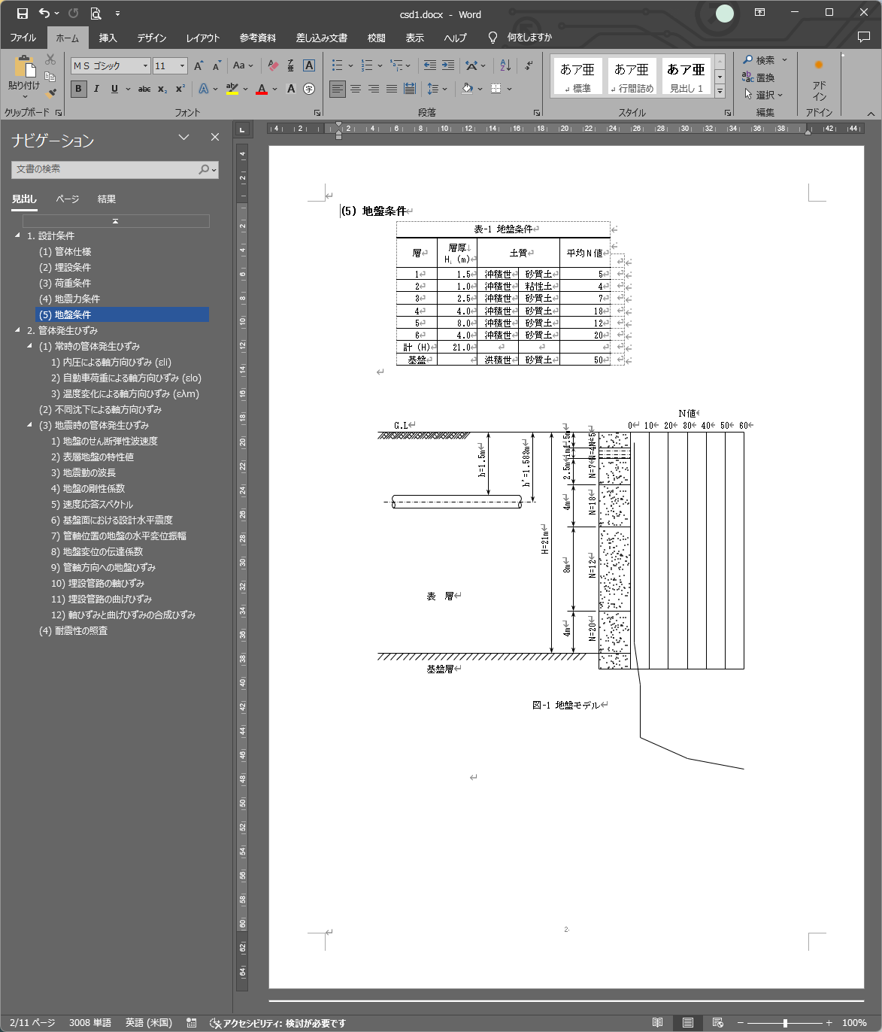Show or hide paragraph marks
Viewport: 882px width, 1032px height.
[x=529, y=65]
